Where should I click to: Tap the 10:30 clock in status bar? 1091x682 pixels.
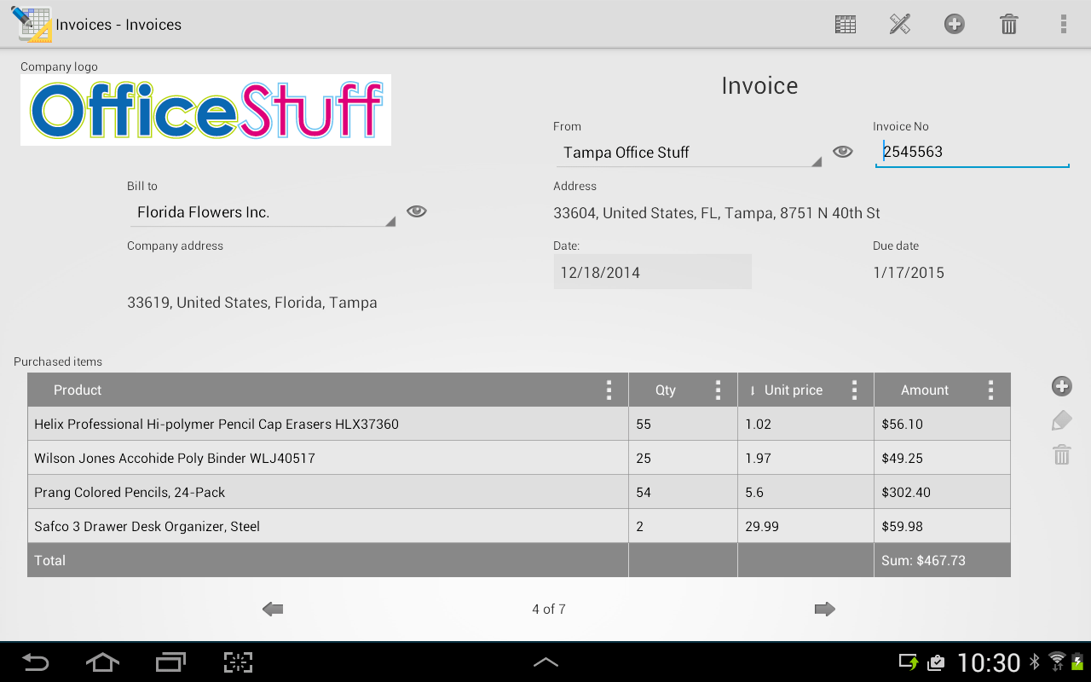(989, 662)
